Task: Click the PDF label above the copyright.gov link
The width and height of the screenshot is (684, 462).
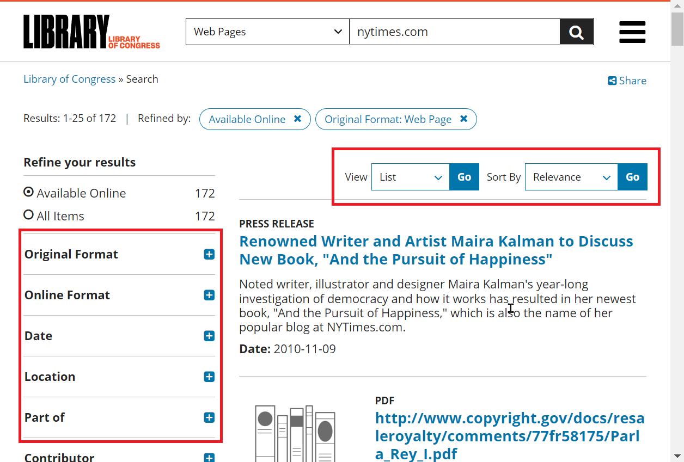Action: tap(384, 401)
